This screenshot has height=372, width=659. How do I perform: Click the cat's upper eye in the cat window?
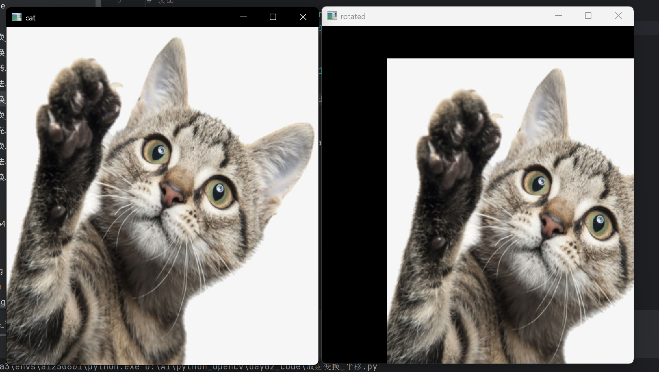(157, 151)
